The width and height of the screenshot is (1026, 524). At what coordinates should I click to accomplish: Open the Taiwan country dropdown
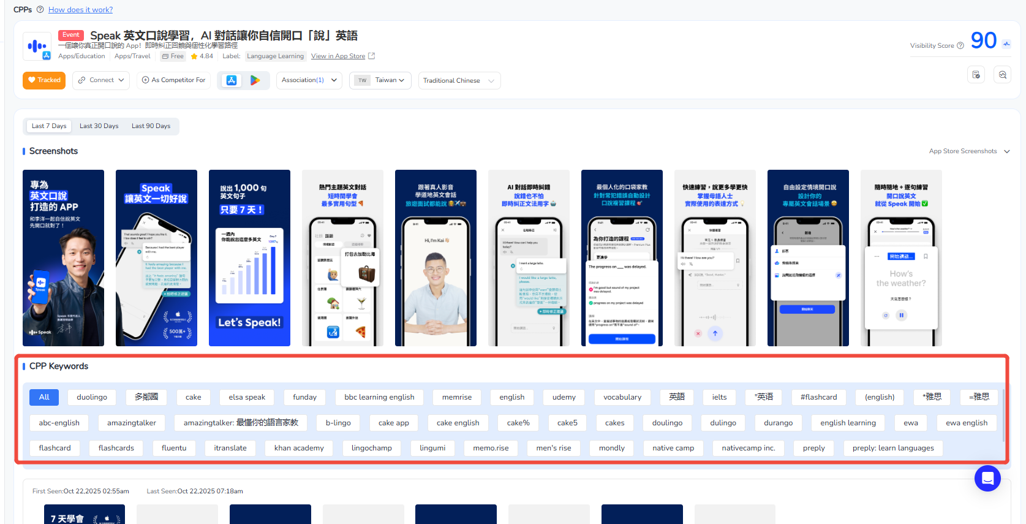pyautogui.click(x=380, y=80)
